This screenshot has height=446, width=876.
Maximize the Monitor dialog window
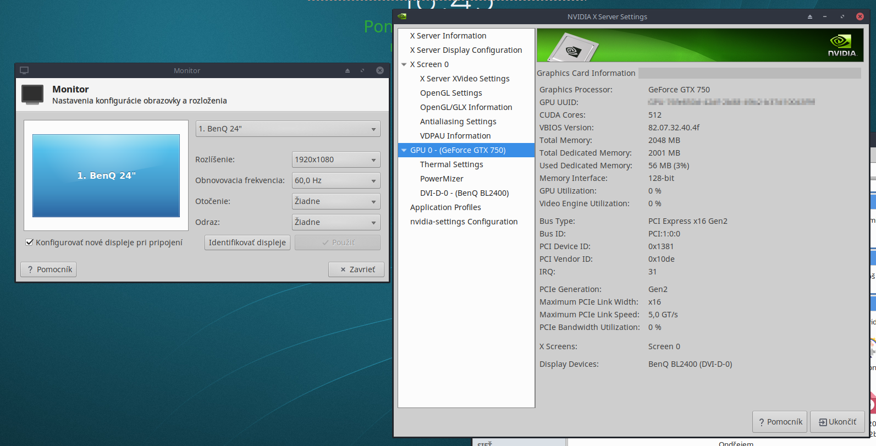(x=362, y=70)
